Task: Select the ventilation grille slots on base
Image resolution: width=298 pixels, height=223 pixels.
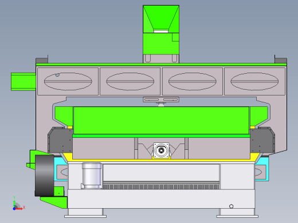Action: [161, 187]
